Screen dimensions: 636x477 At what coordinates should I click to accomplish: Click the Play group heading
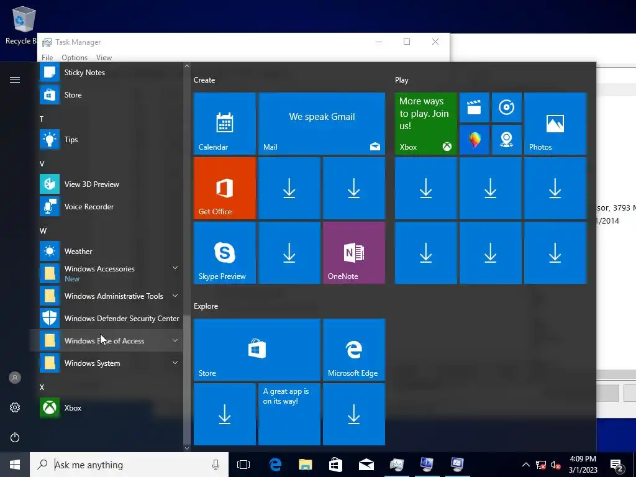402,80
